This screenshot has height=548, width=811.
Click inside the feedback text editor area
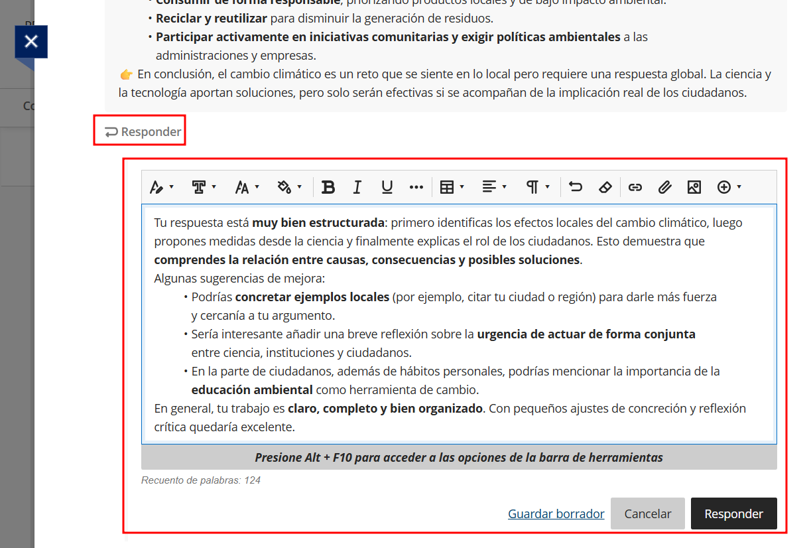(x=459, y=324)
